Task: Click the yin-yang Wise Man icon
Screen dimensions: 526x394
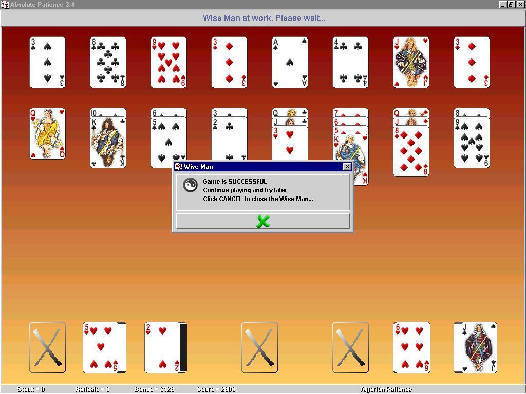Action: tap(190, 185)
